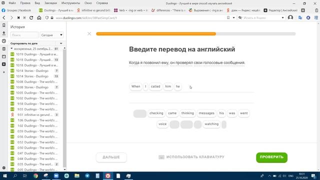Open history entry 10:19 Duolingo

click(x=34, y=54)
